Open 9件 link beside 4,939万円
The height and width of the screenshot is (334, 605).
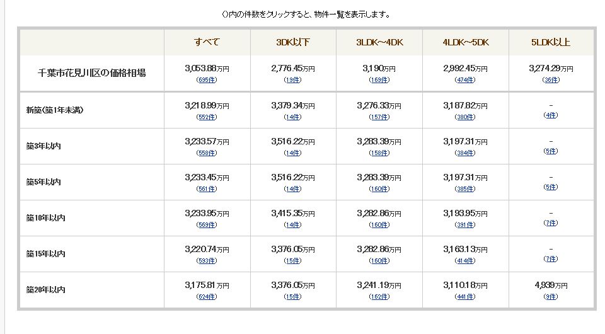point(551,296)
